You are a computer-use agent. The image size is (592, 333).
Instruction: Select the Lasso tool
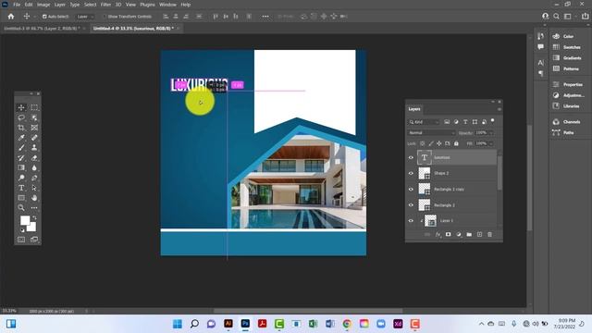[x=21, y=117]
